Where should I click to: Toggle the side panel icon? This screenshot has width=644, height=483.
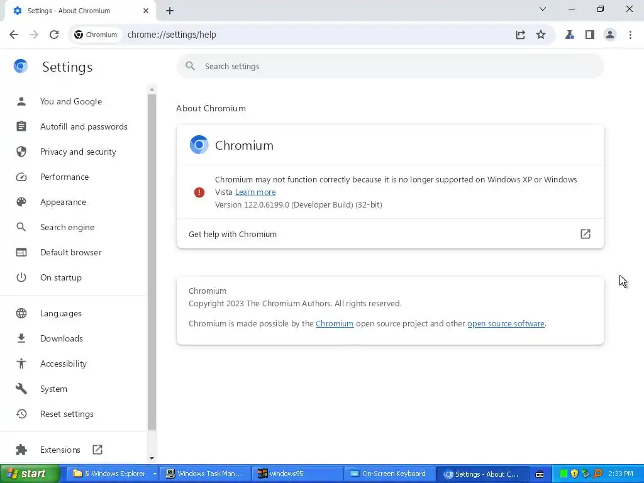pyautogui.click(x=590, y=35)
